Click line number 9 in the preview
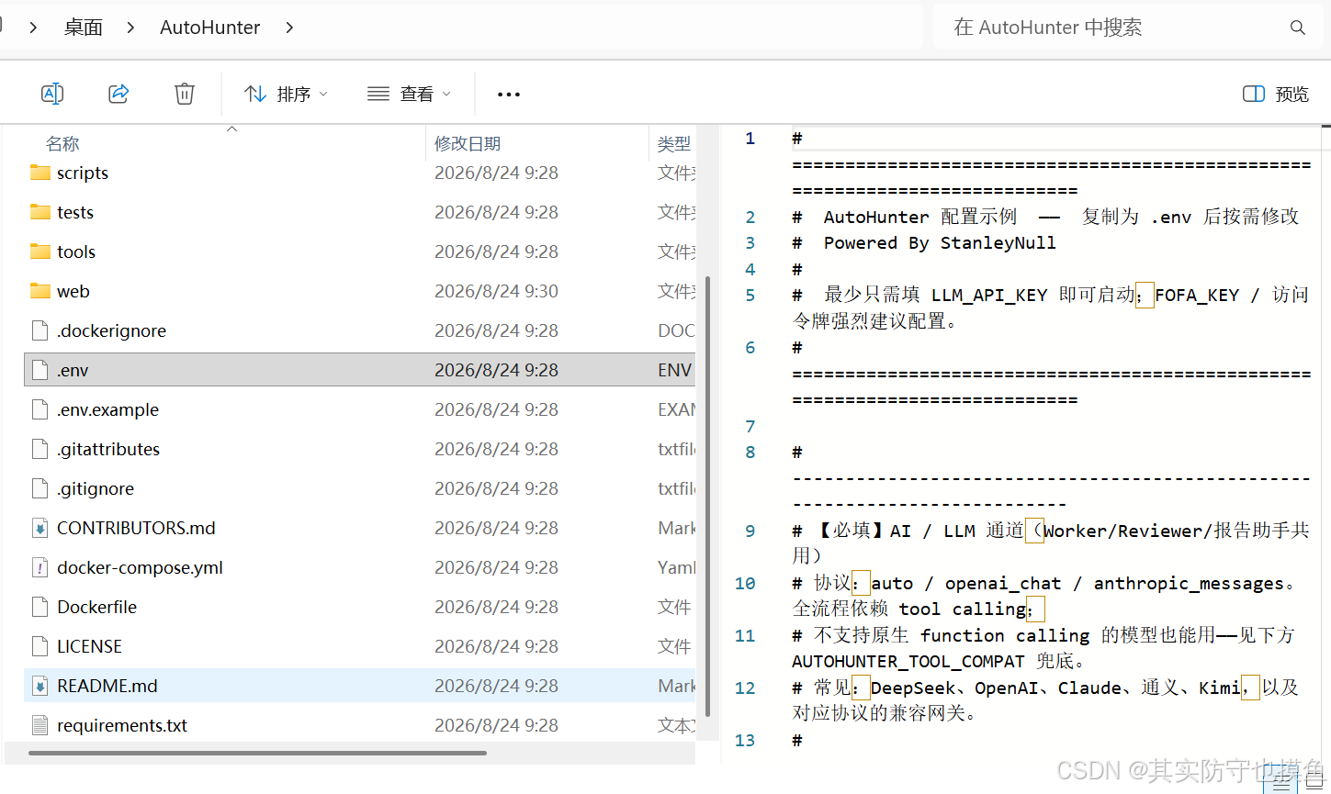This screenshot has height=794, width=1331. click(750, 531)
